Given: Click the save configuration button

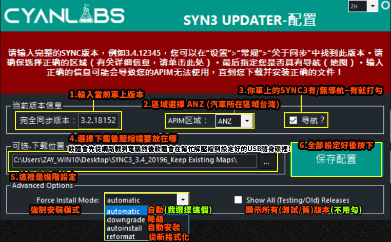Looking at the screenshot, I should pos(336,159).
